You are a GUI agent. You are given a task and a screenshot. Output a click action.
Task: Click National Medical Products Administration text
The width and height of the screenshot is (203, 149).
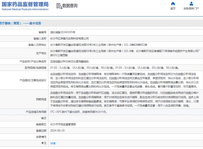point(25,9)
